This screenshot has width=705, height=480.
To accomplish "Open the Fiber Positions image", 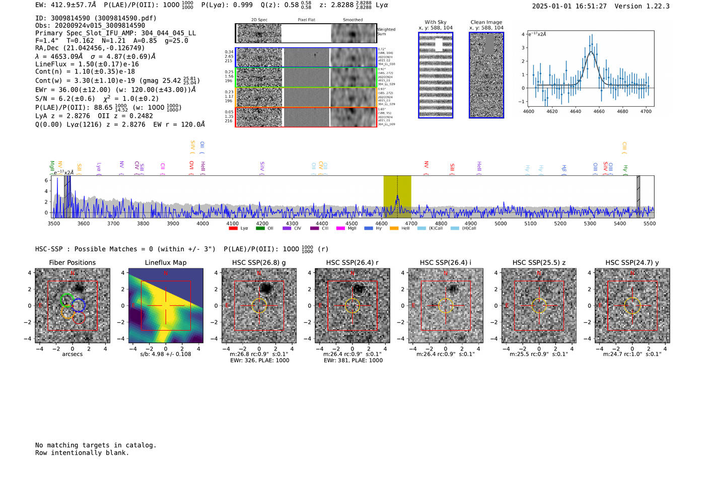I will [73, 306].
